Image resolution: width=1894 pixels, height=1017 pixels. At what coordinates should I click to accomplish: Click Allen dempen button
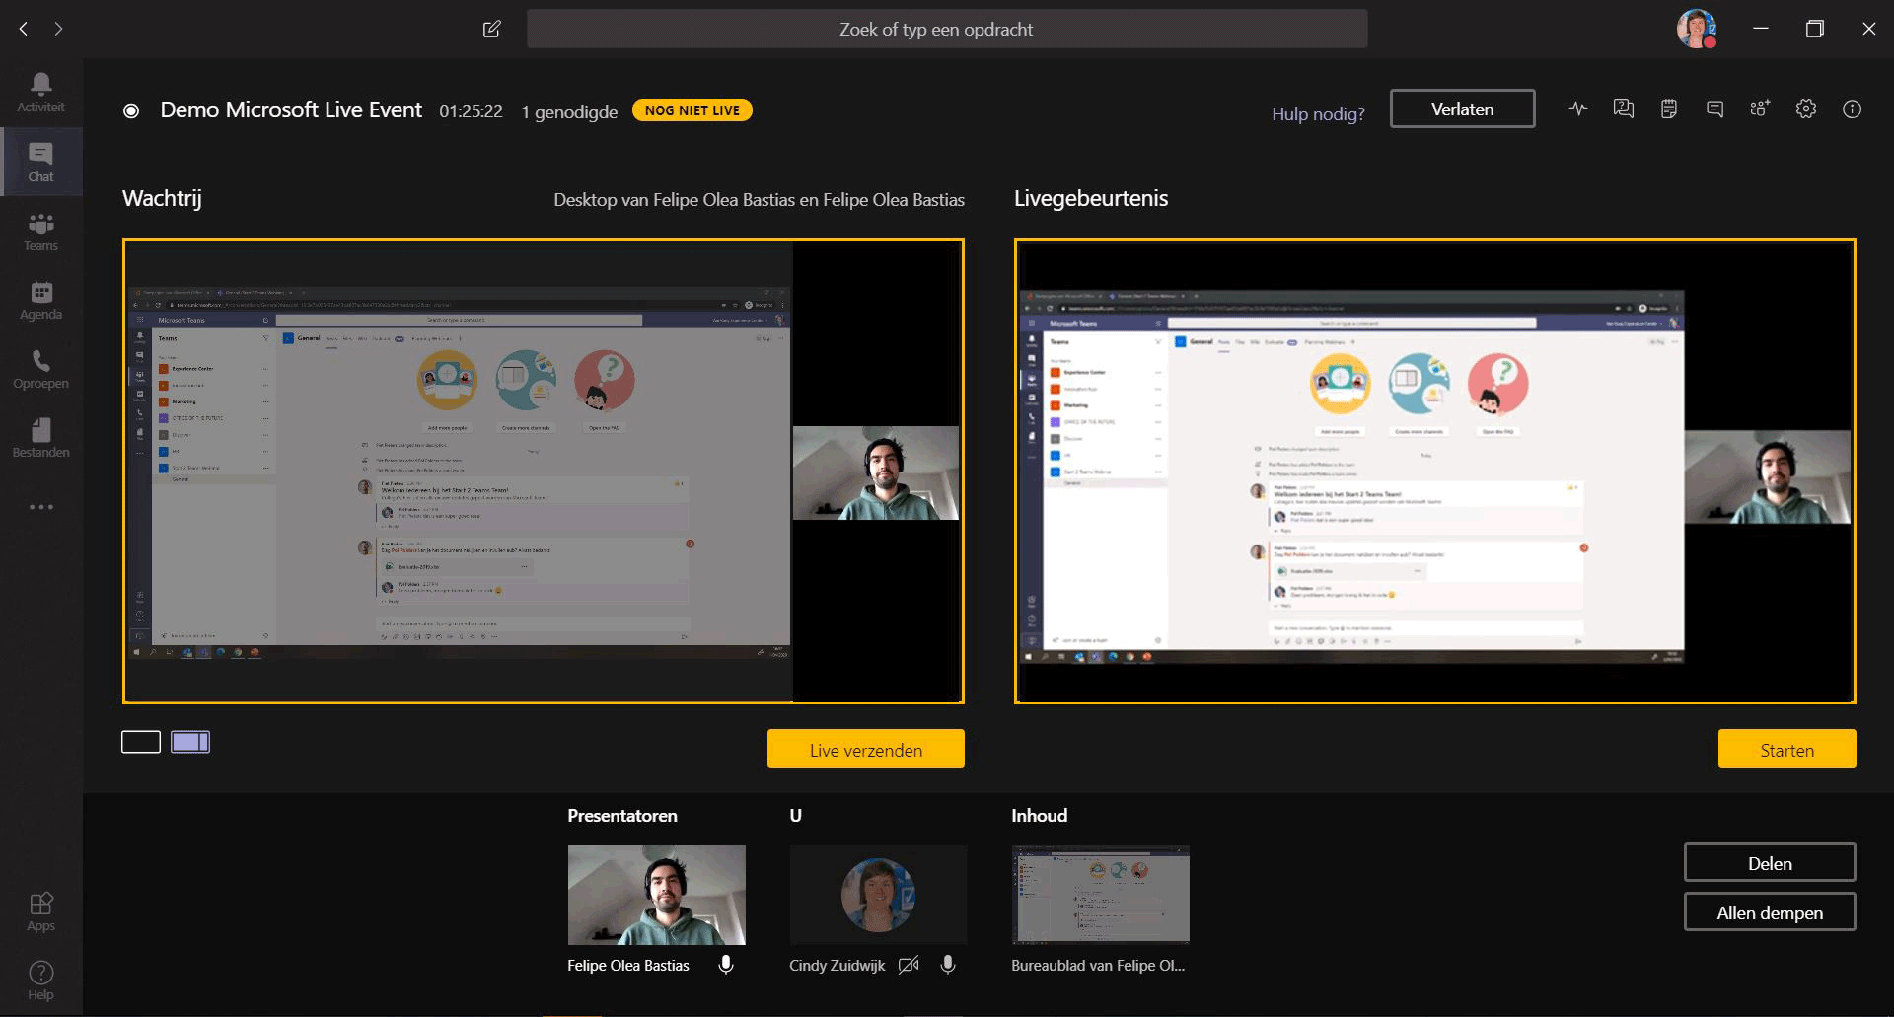pyautogui.click(x=1770, y=911)
